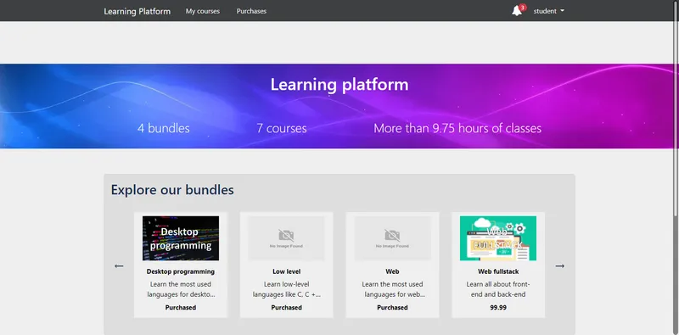Select the Low level bundle title
Screen dimensions: 679x335
click(286, 271)
